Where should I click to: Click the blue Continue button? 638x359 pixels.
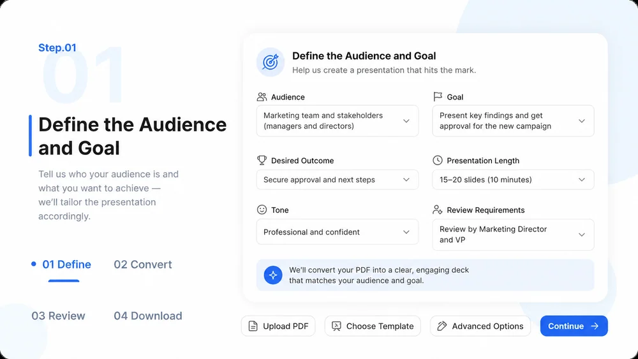[x=574, y=326]
